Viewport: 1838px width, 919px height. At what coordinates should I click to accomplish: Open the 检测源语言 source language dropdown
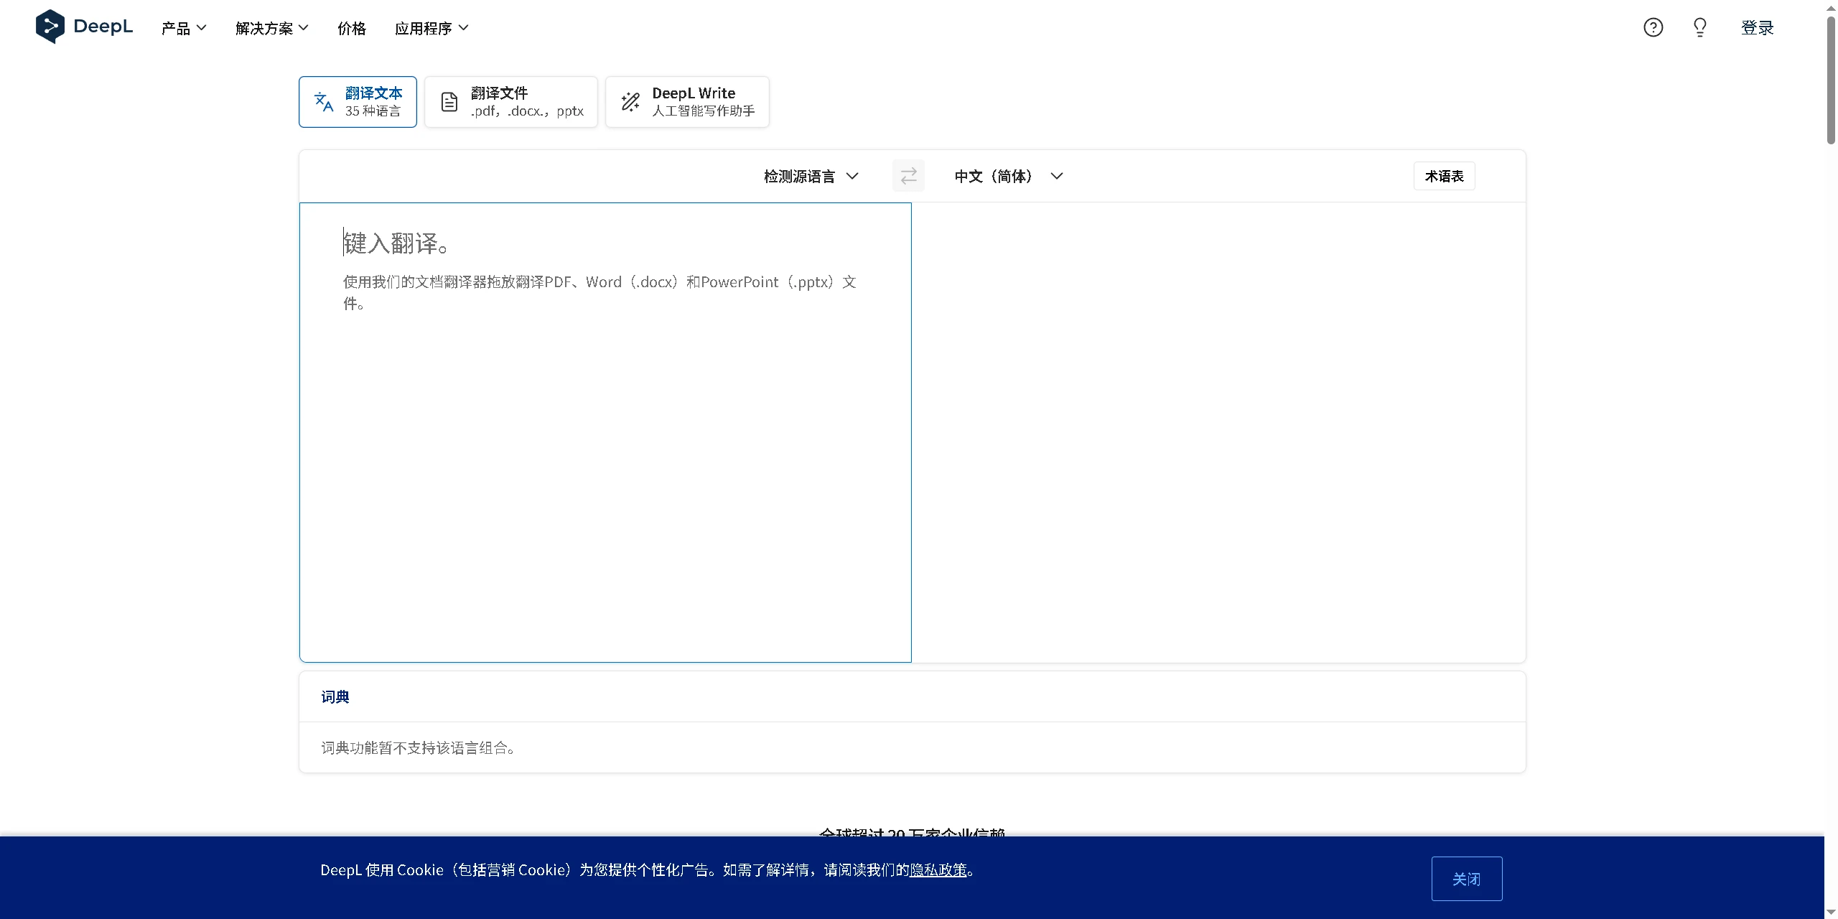(x=811, y=176)
